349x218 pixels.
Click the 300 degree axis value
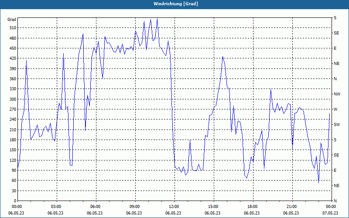13,99
